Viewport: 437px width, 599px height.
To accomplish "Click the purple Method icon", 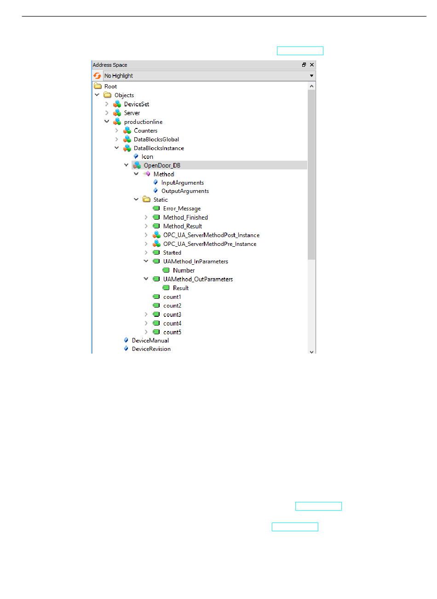I will [147, 174].
